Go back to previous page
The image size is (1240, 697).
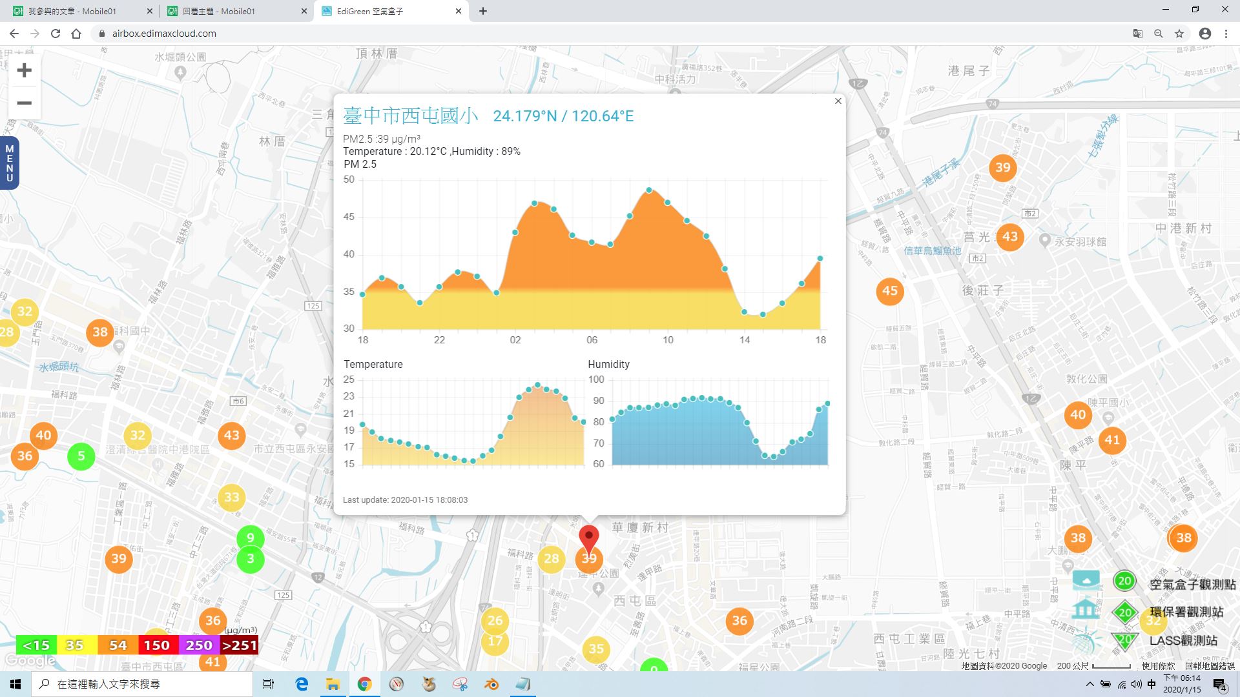[14, 34]
